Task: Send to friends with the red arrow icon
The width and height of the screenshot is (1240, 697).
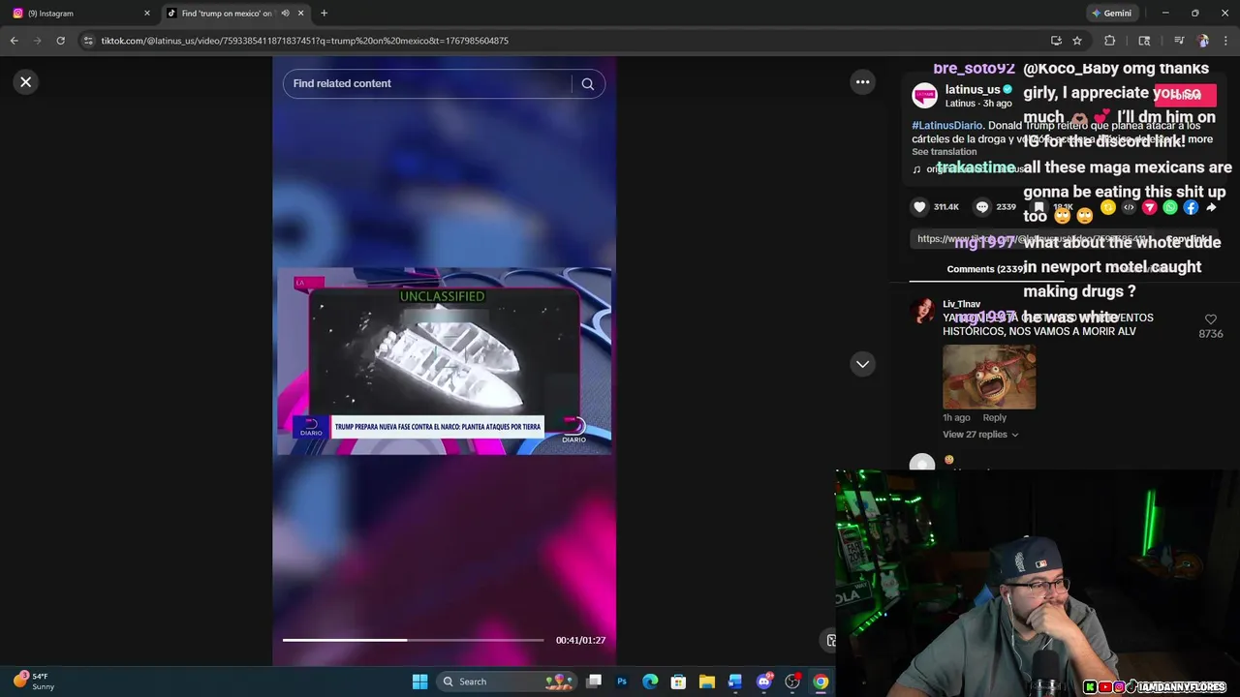Action: coord(1150,207)
